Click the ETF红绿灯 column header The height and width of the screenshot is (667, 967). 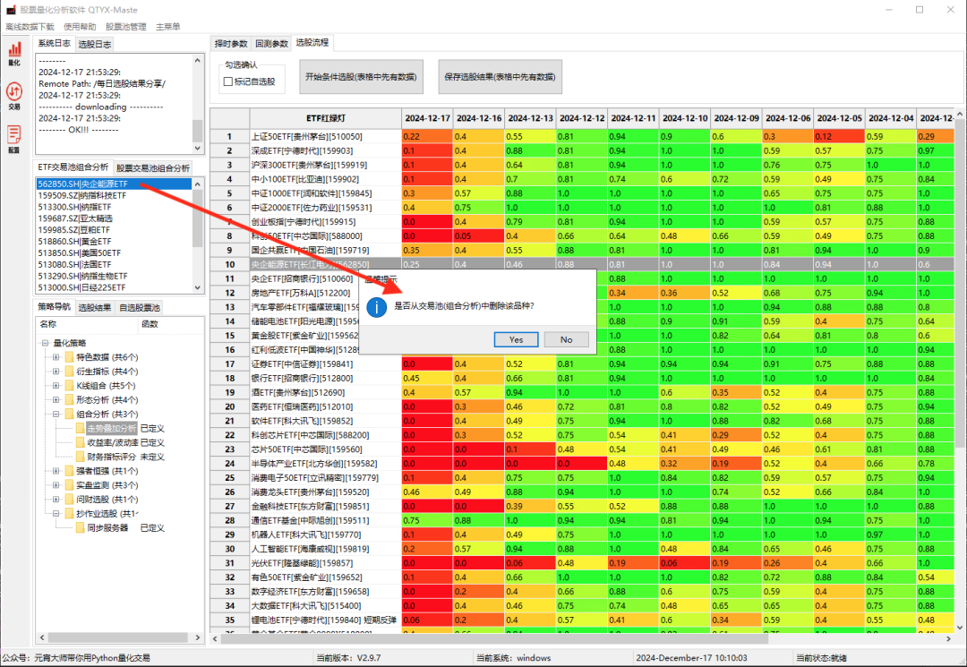(x=326, y=118)
